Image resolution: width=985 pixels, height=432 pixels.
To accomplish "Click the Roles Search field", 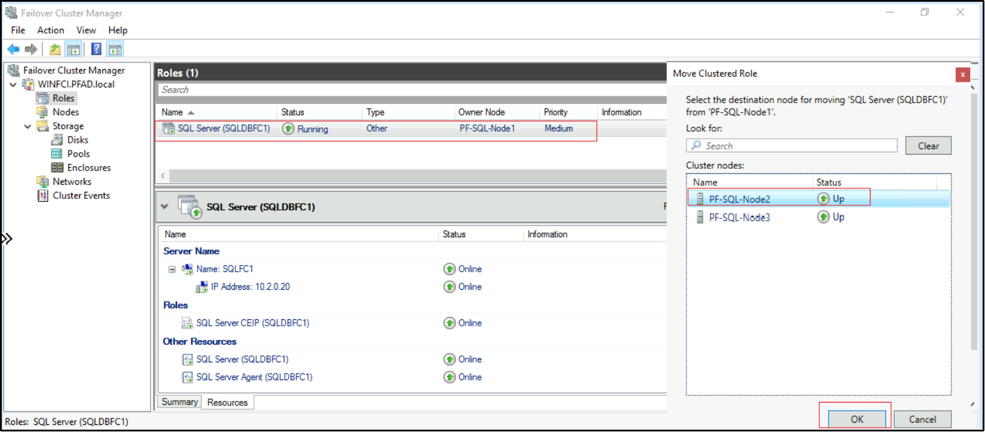I will [412, 90].
